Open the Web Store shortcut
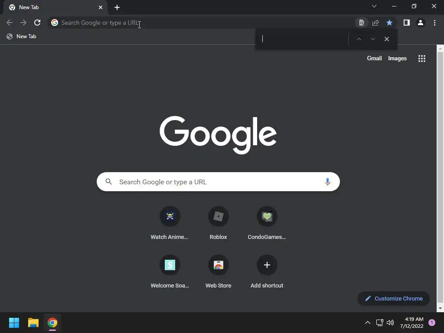 (x=219, y=272)
